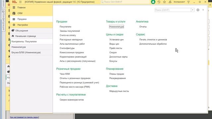Open CRM section
212x119 pixels.
click(x=31, y=13)
